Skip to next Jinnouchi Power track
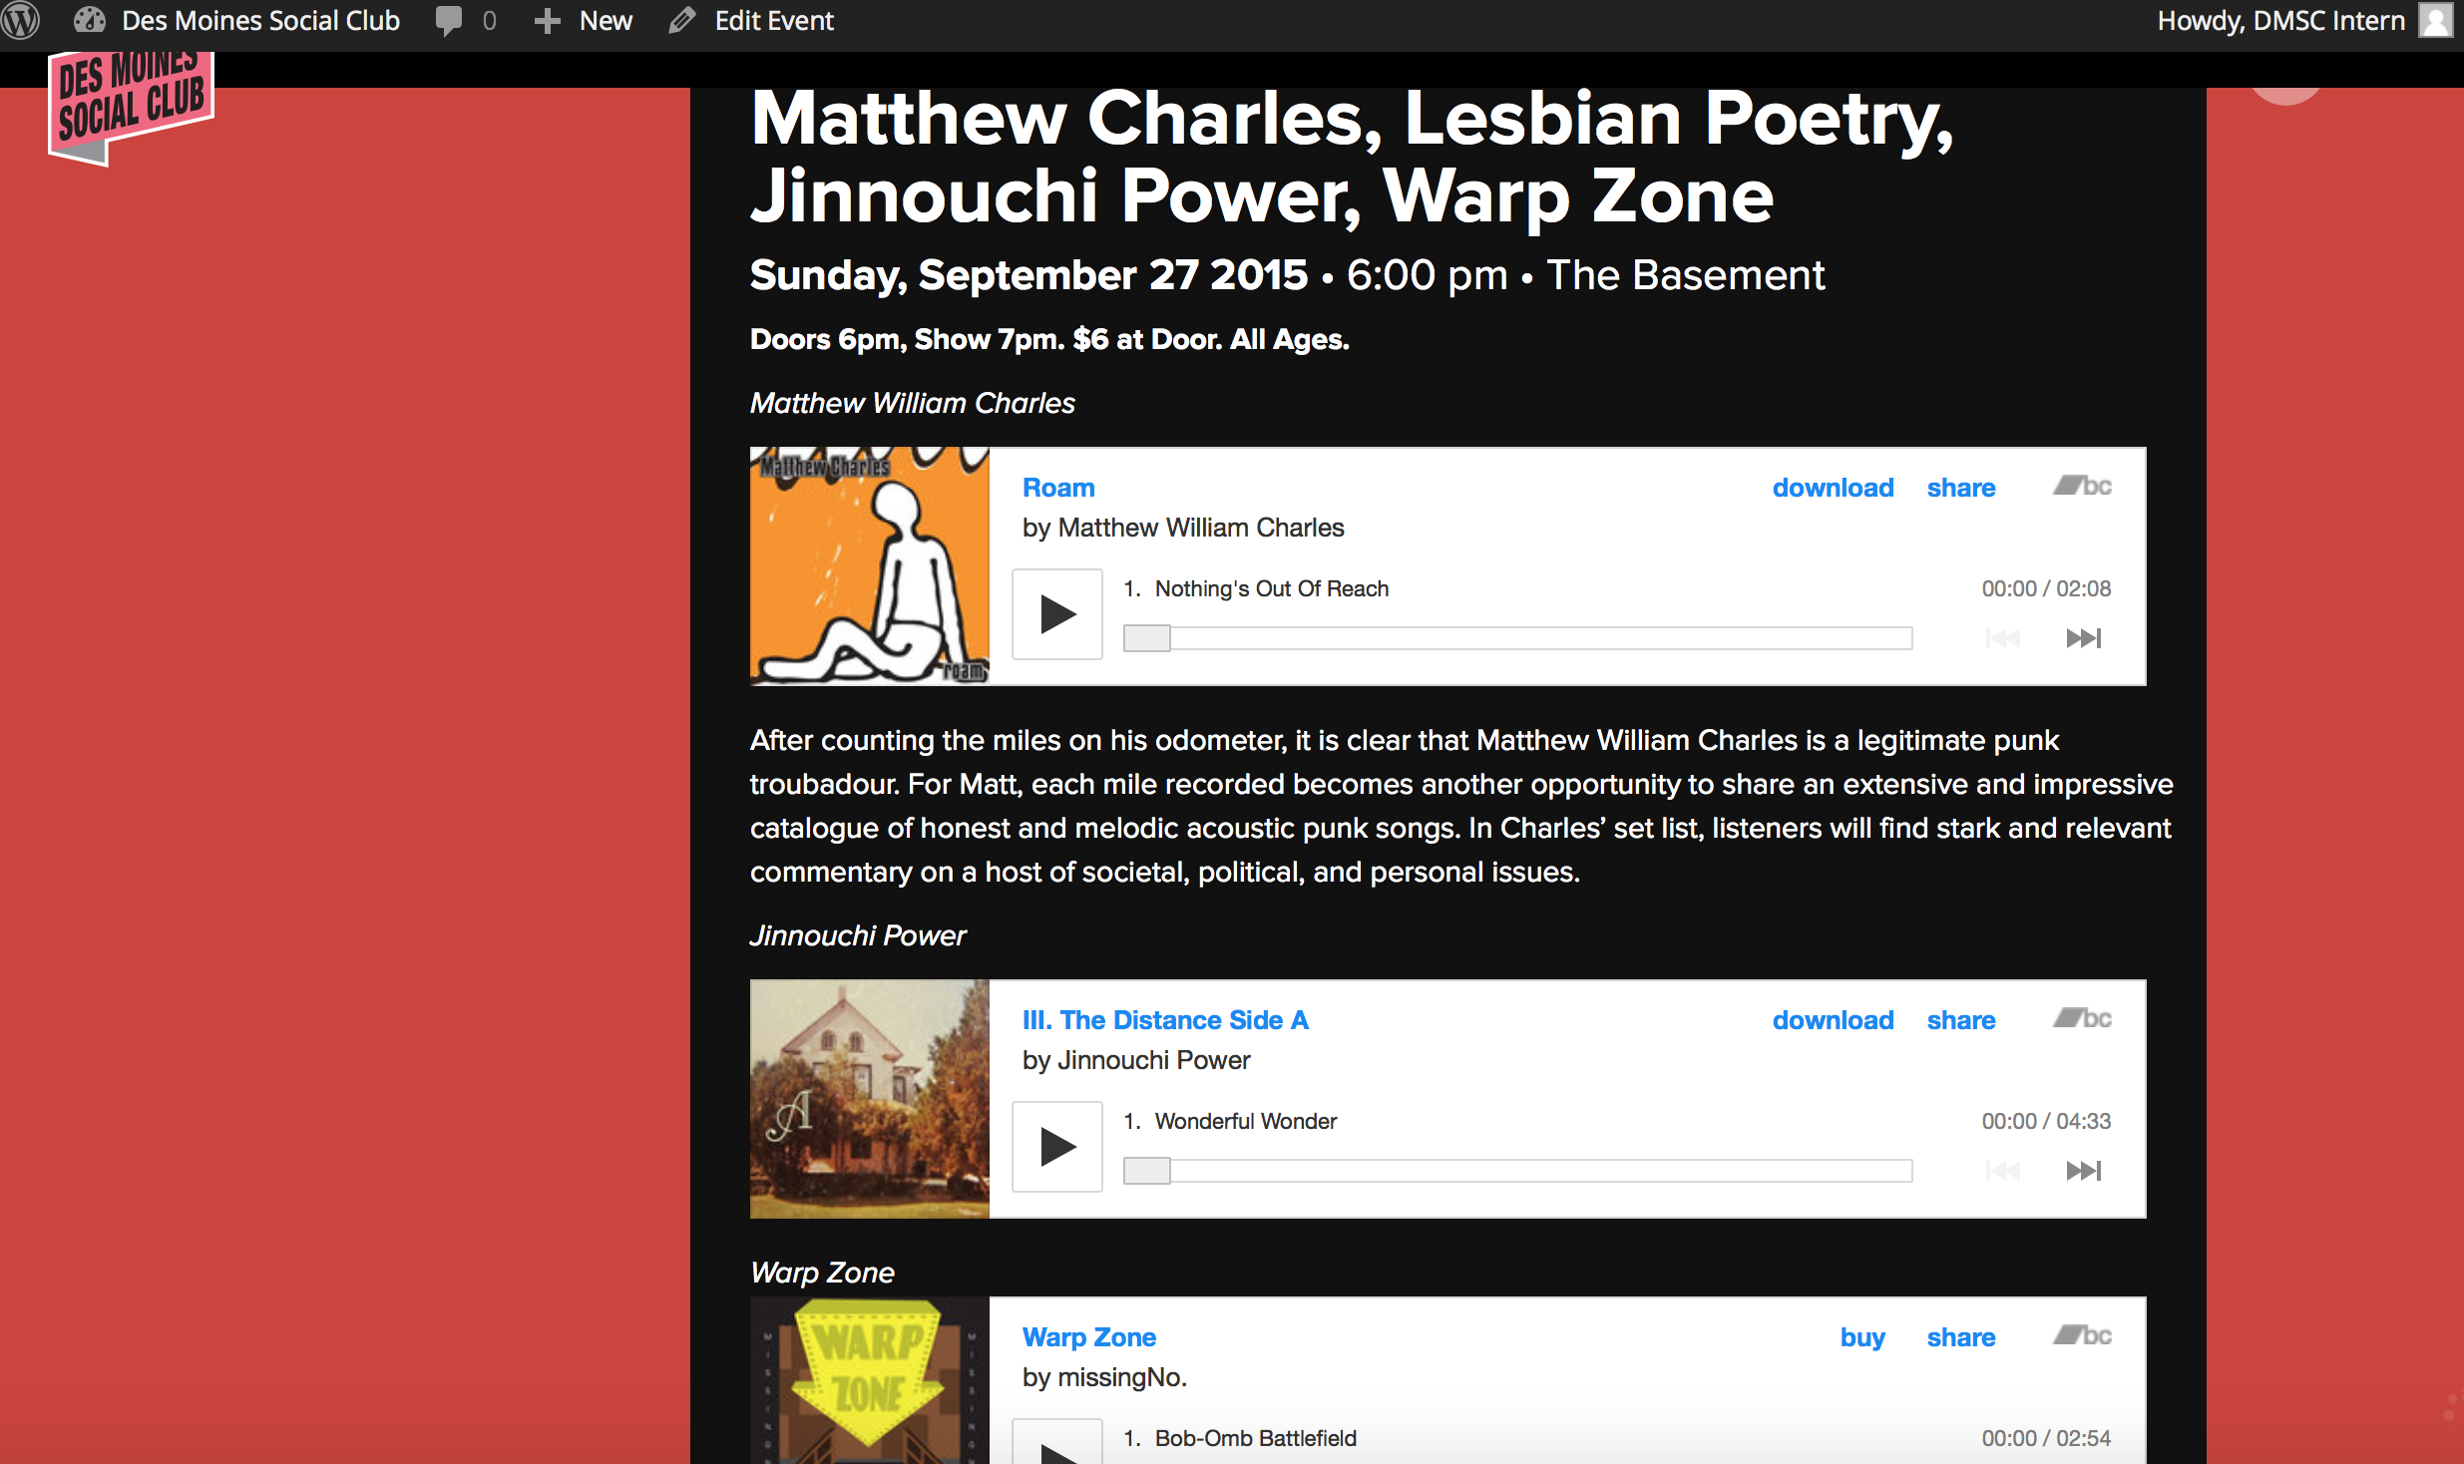 [2083, 1171]
